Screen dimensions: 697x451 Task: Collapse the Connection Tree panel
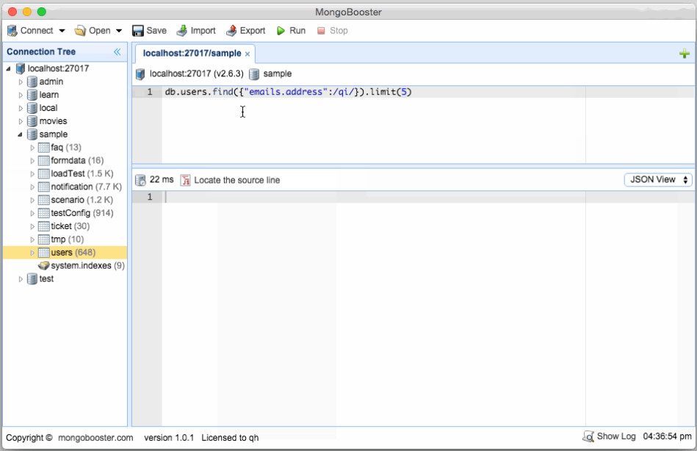point(118,51)
